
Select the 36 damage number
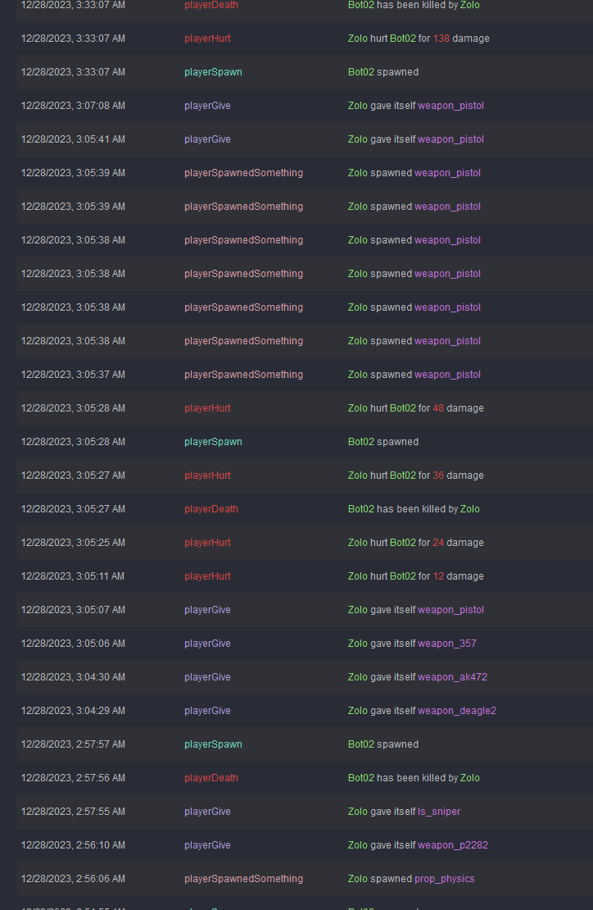[438, 475]
